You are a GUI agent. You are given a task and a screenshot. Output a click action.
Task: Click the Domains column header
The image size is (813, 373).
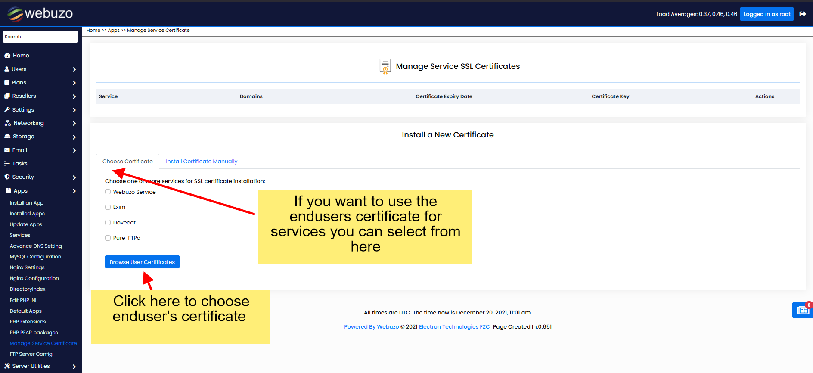click(x=251, y=96)
